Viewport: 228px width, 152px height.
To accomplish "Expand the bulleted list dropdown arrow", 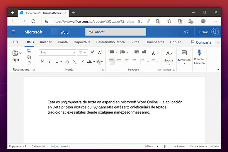I will (116, 53).
